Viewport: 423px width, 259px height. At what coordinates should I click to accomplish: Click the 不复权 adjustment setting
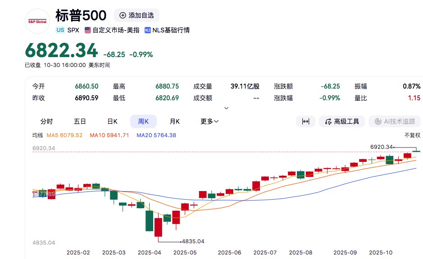click(412, 135)
